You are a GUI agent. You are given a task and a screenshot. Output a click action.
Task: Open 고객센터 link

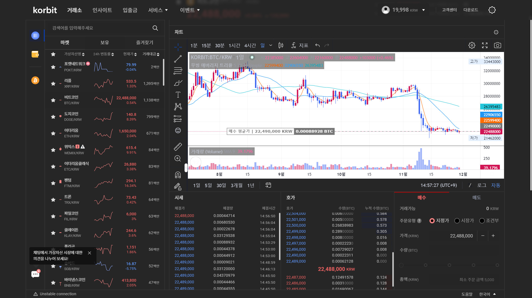pos(449,10)
